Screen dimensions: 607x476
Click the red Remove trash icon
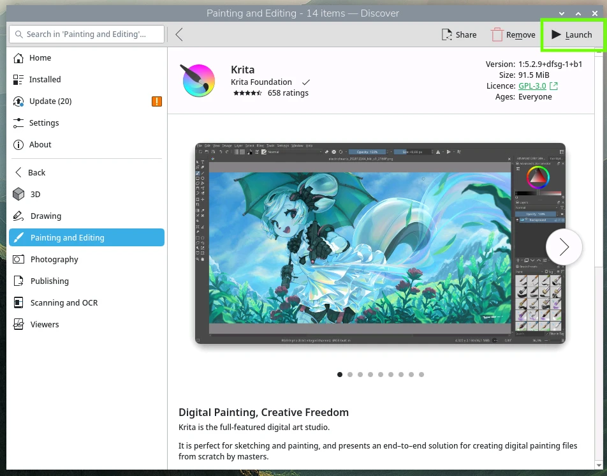click(497, 35)
